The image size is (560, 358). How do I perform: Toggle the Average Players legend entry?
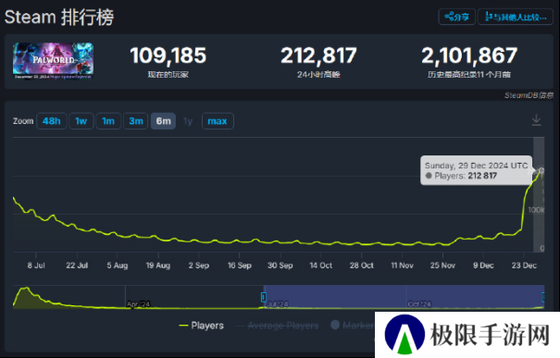[x=278, y=326]
